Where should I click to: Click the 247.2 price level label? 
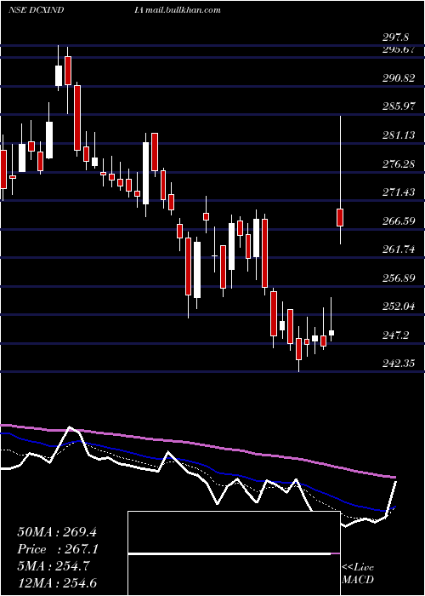click(x=395, y=335)
